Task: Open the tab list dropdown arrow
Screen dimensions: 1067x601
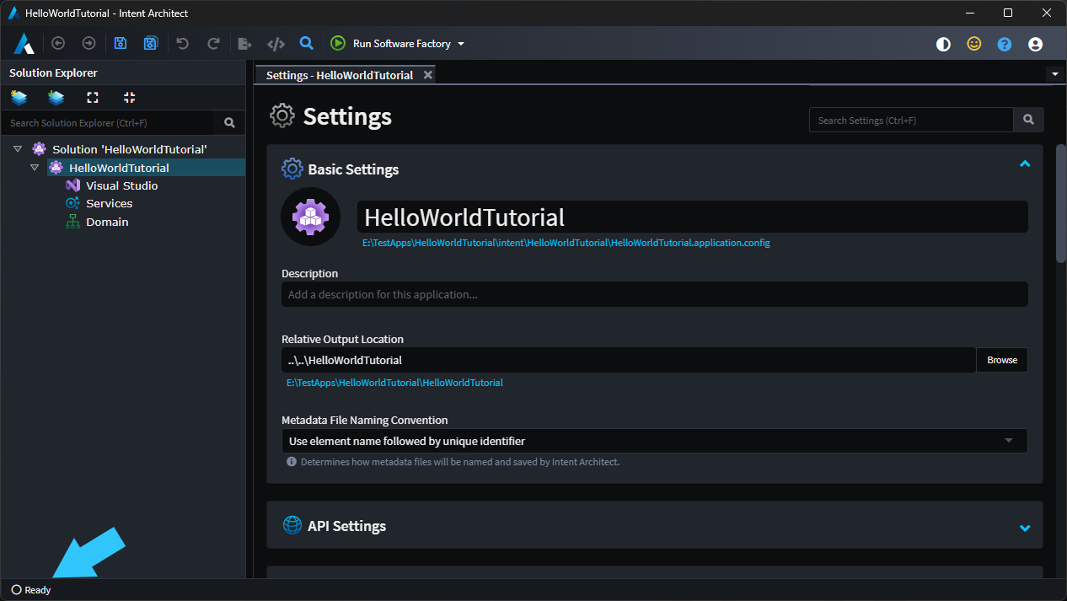Action: (x=1055, y=74)
